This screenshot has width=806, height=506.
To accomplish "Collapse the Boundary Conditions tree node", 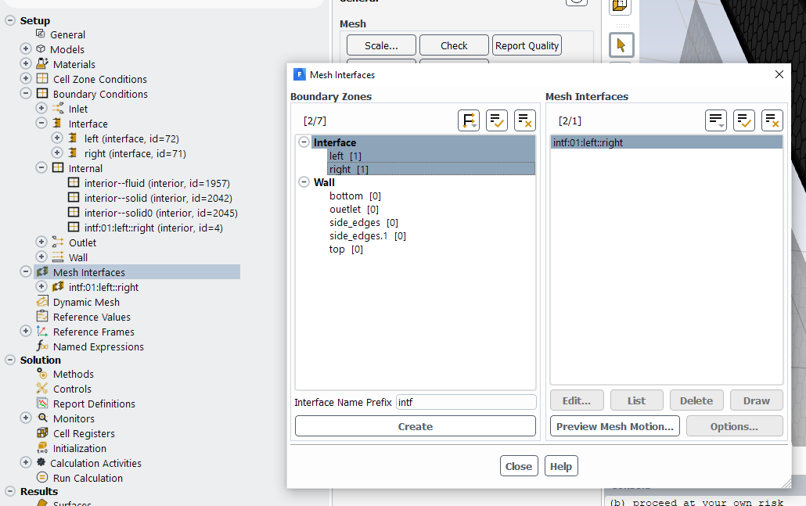I will [26, 94].
